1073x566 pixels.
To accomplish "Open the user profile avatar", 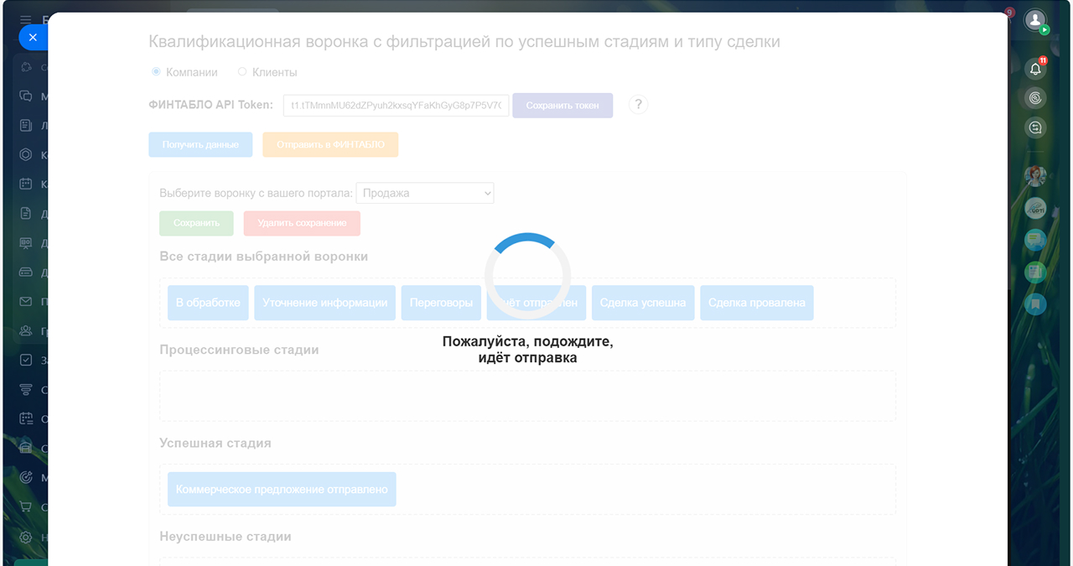I will [1035, 19].
